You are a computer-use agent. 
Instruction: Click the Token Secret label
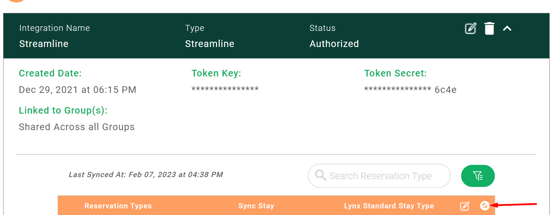tap(395, 73)
